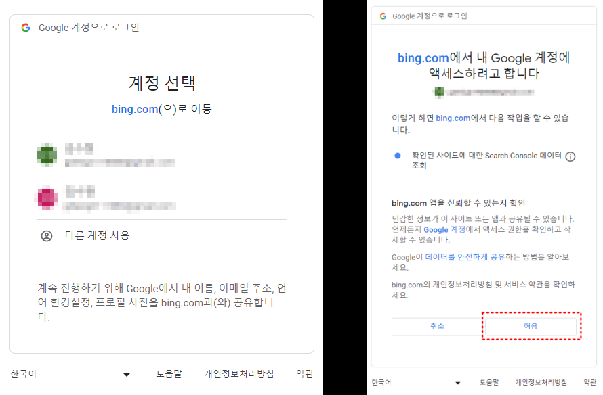
Task: Click 'Google 계정으로 로그인' text in left header
Action: click(89, 28)
